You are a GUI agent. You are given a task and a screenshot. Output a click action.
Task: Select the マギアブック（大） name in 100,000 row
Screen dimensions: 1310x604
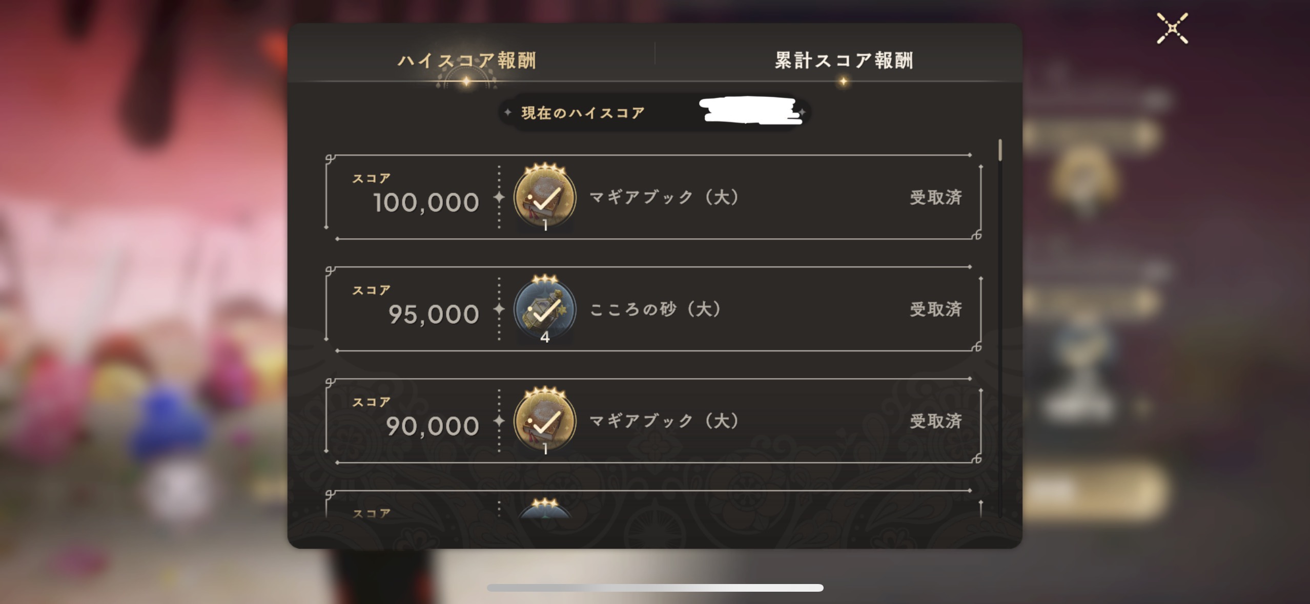click(x=665, y=197)
